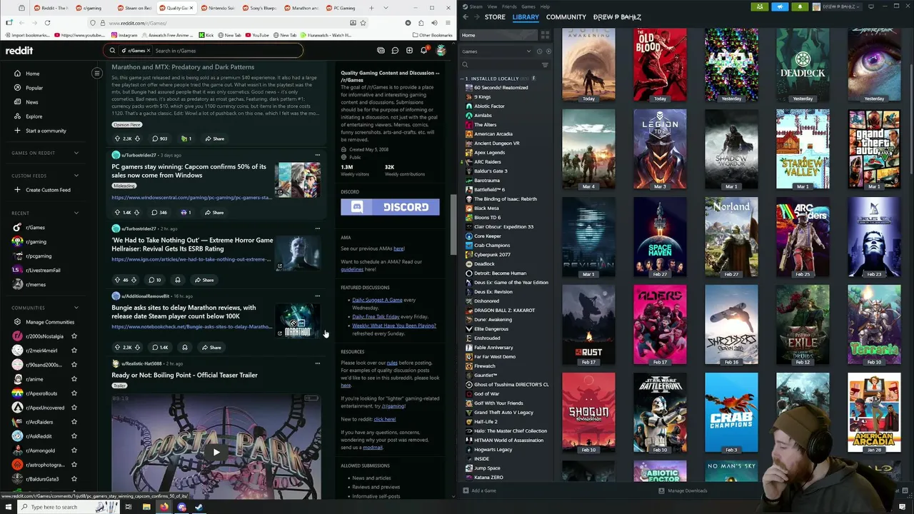Viewport: 914px width, 514px height.
Task: Open Reddit user avatar menu
Action: click(x=441, y=51)
